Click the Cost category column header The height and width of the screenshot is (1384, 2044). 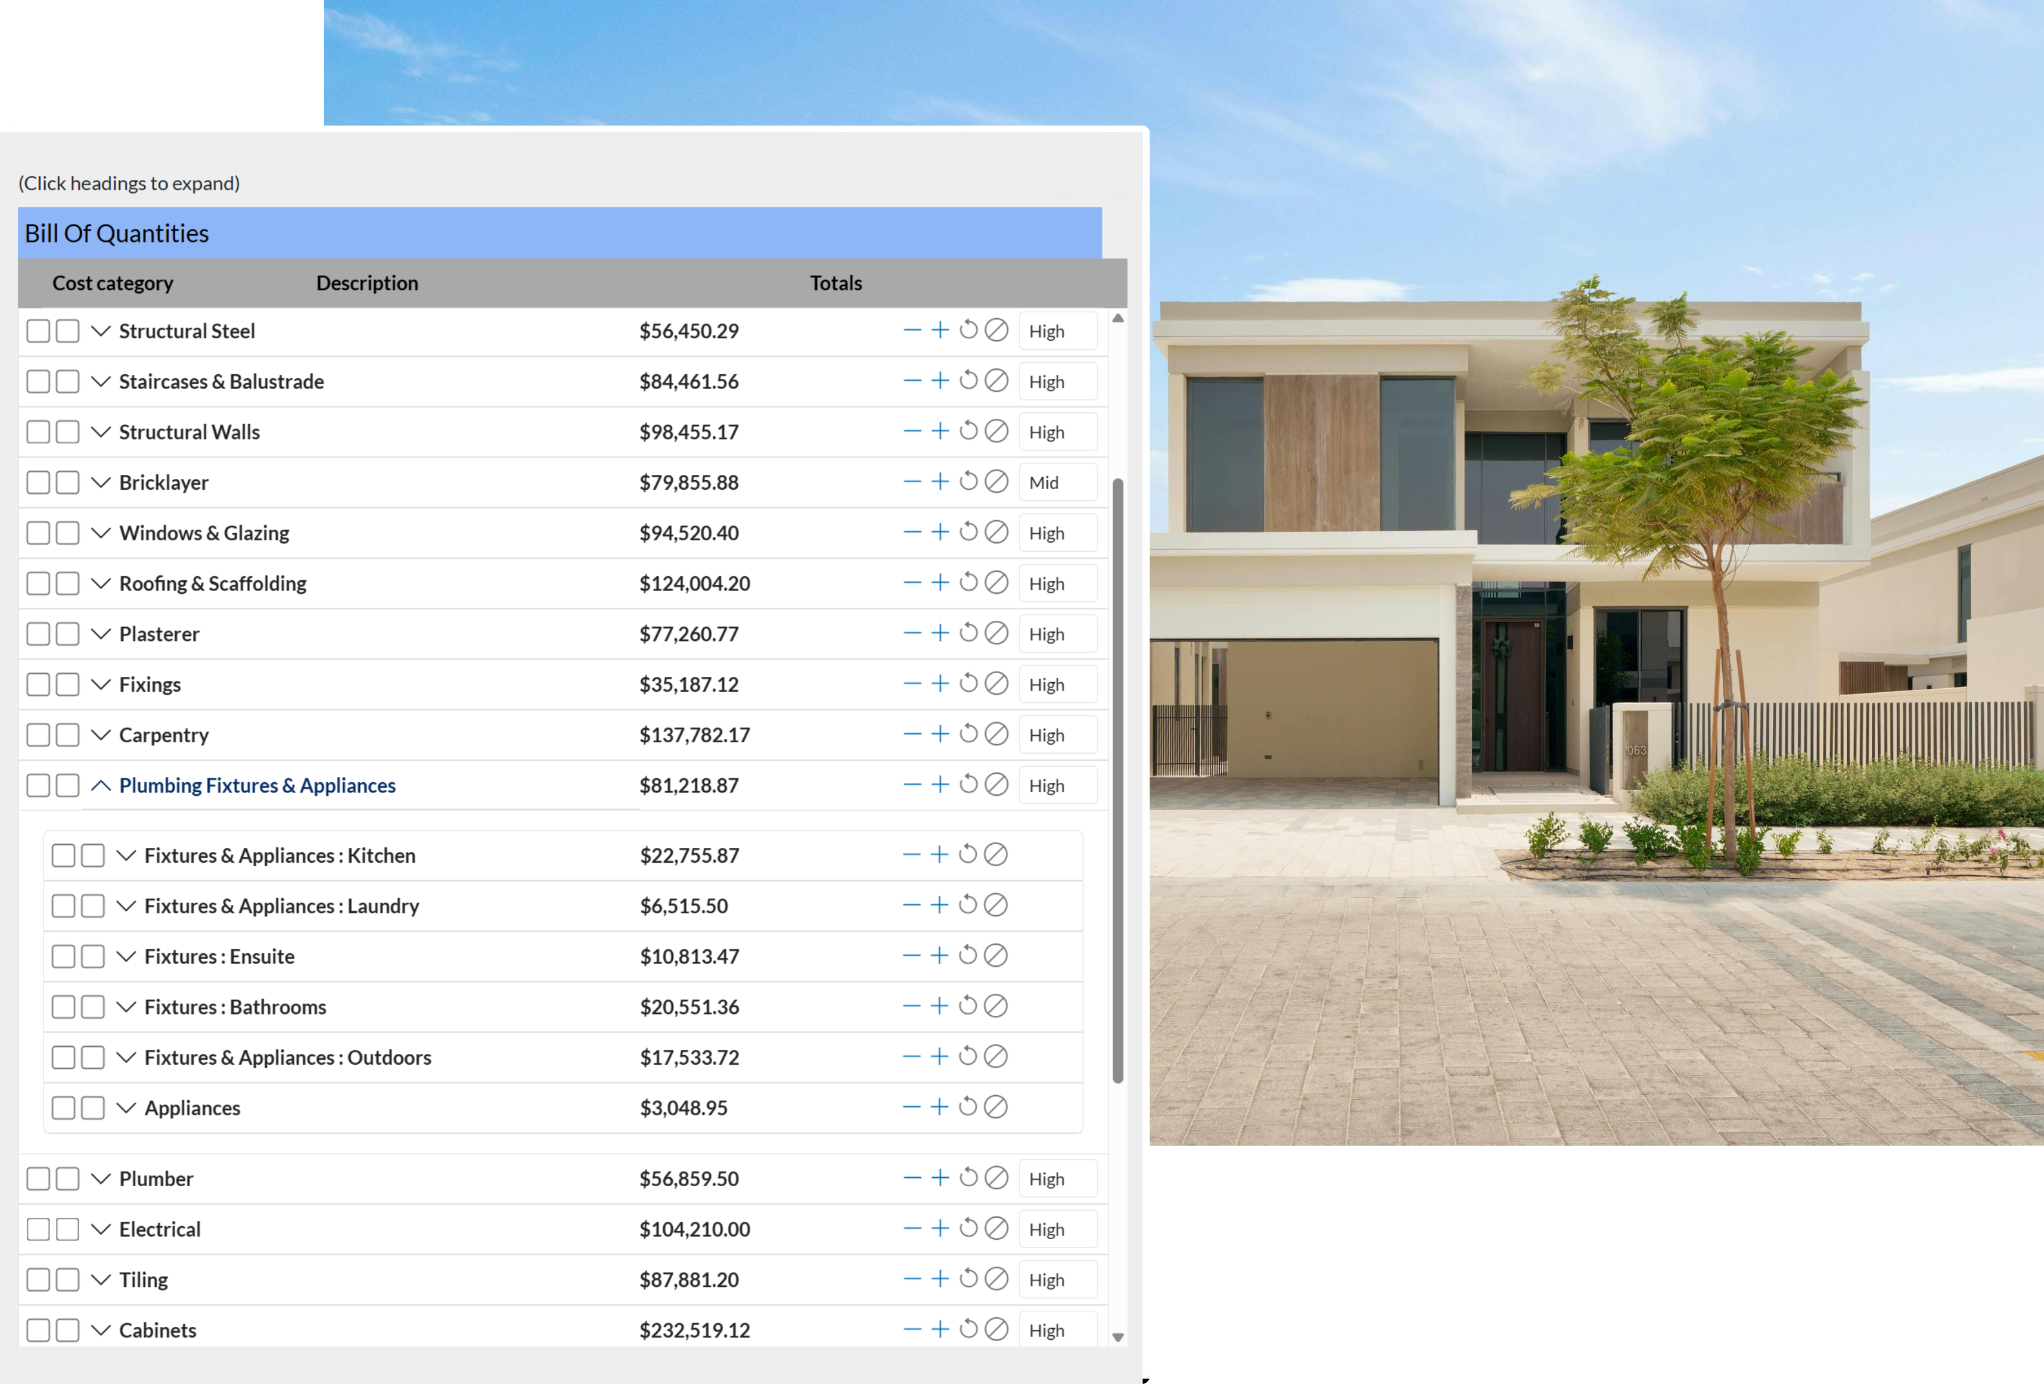point(113,283)
